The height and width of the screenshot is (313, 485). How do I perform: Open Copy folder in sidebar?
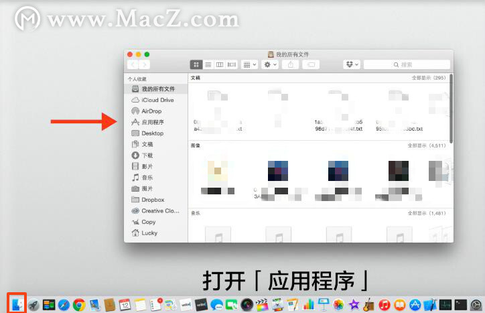point(144,222)
